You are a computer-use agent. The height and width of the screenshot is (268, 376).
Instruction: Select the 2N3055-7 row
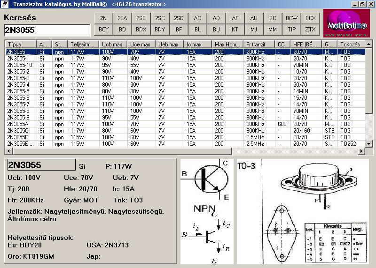pos(185,104)
